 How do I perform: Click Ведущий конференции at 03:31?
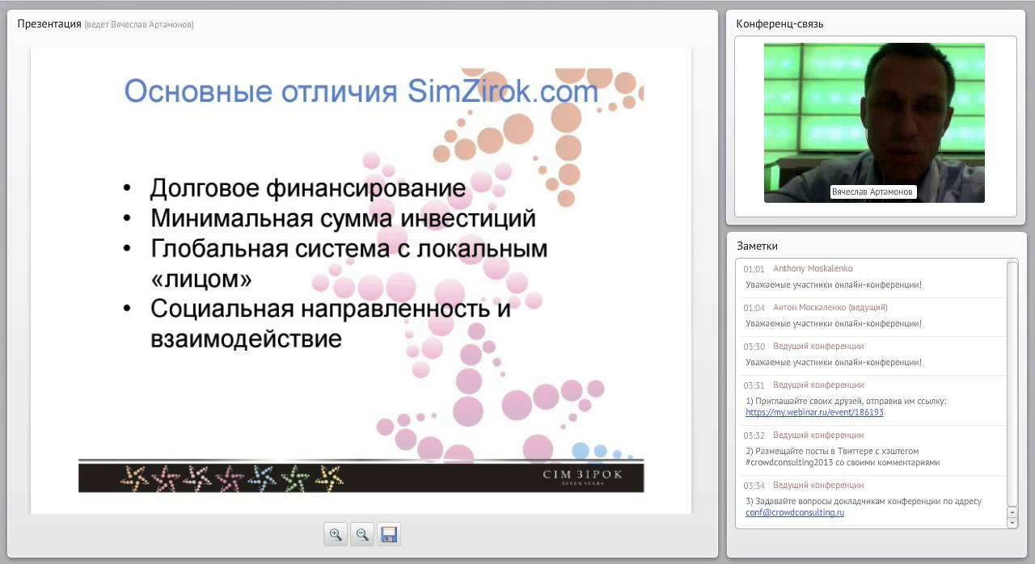(x=818, y=385)
